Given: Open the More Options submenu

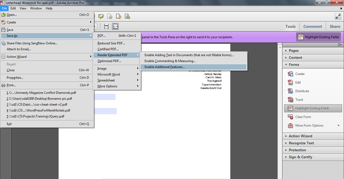Looking at the screenshot, I should click(x=117, y=86).
